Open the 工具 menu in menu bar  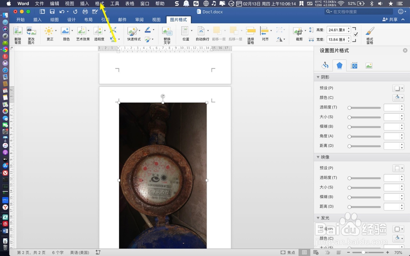coord(114,3)
